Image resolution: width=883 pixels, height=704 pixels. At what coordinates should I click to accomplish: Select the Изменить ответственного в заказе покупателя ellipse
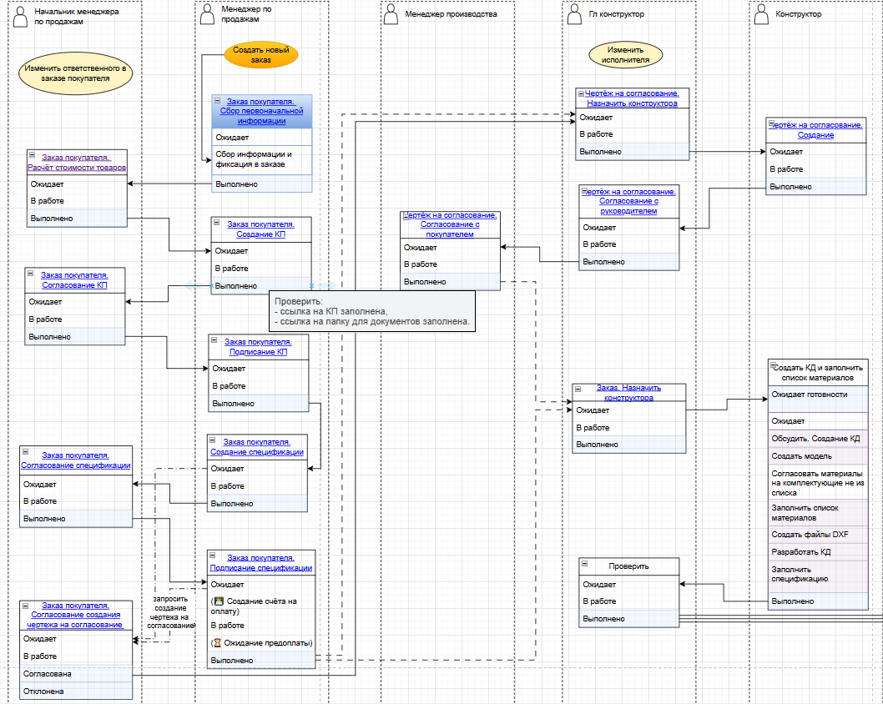[74, 73]
